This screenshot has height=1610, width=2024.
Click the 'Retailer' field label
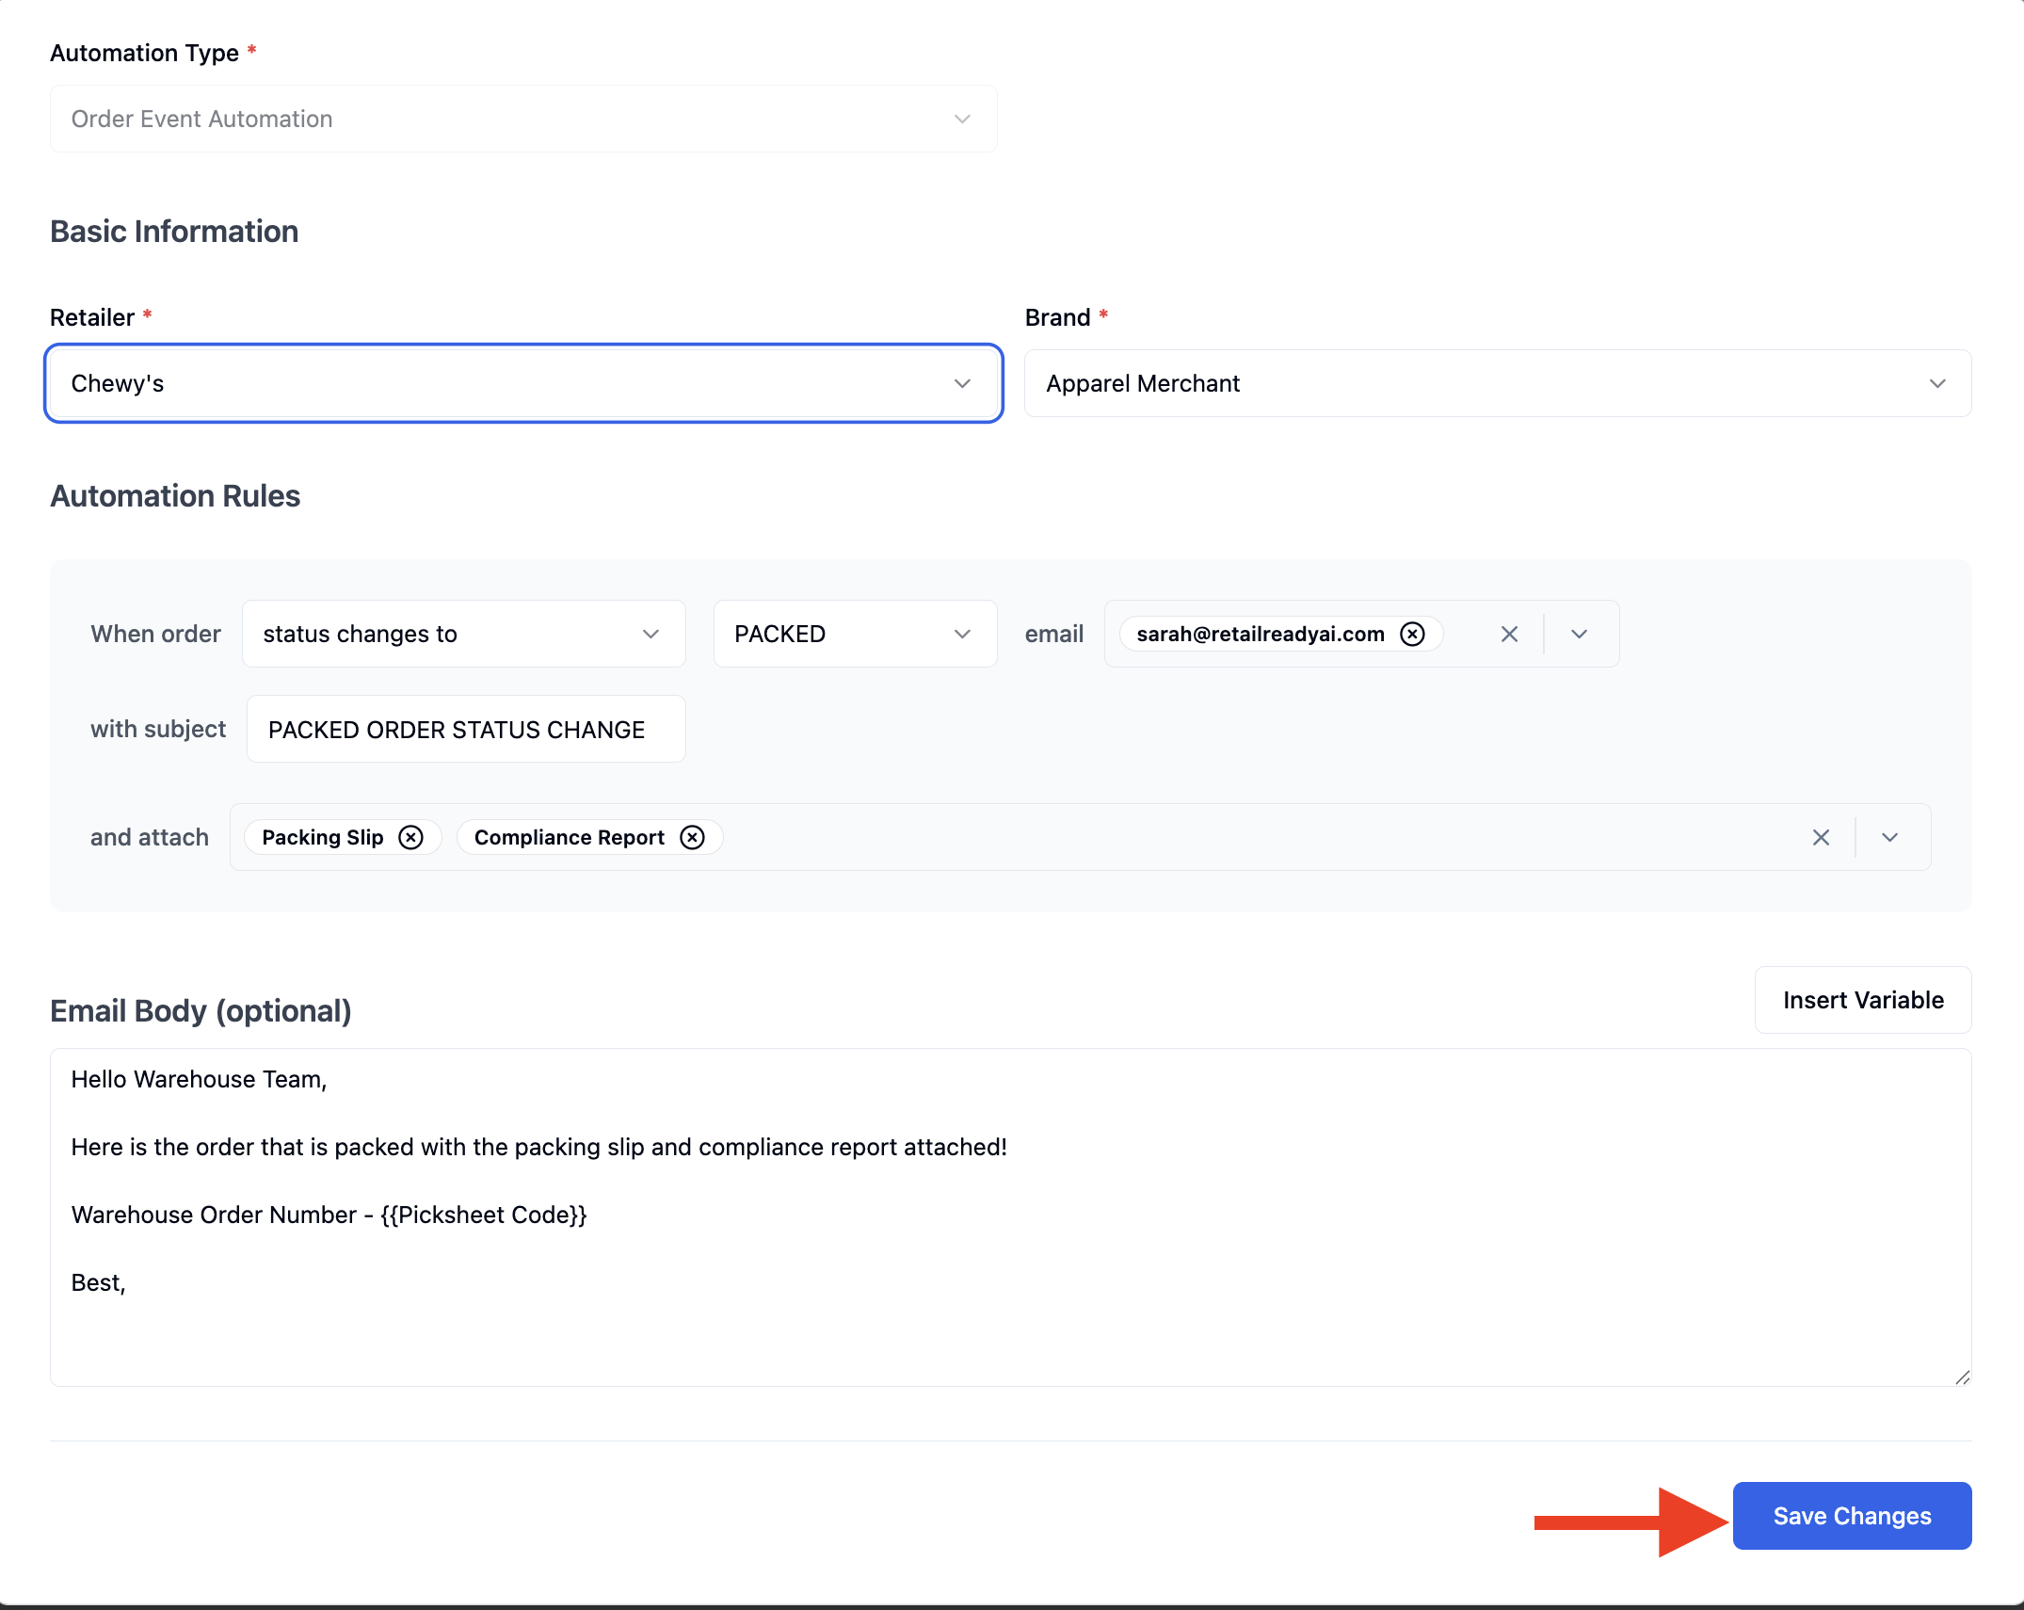coord(92,317)
